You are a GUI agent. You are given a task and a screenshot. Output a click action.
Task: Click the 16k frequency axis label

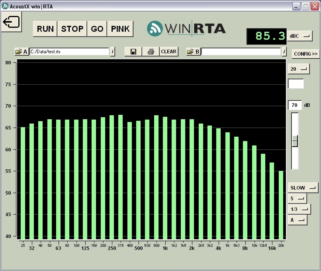click(x=272, y=248)
